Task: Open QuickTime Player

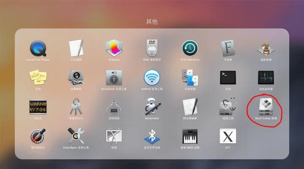Action: [x=38, y=48]
